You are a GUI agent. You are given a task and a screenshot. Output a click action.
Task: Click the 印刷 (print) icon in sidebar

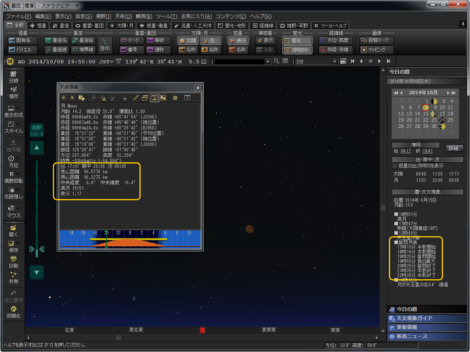(x=13, y=262)
